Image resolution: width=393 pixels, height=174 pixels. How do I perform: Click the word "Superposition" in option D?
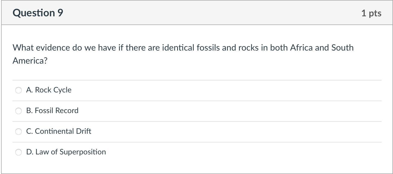(83, 152)
